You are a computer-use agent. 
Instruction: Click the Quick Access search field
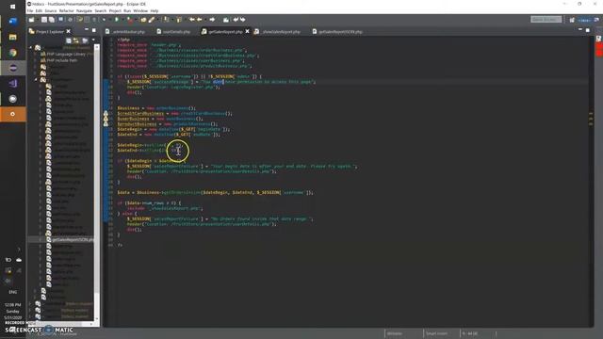pyautogui.click(x=546, y=19)
